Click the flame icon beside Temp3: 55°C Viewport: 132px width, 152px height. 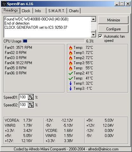71,63
